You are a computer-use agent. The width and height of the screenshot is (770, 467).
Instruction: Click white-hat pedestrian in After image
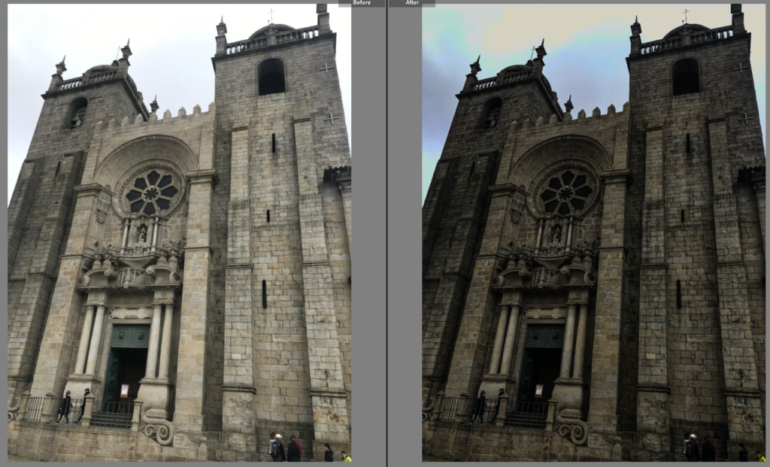692,447
